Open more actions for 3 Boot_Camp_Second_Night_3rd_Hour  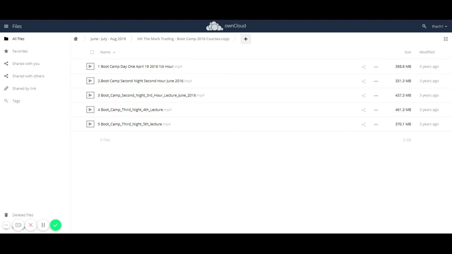[376, 96]
